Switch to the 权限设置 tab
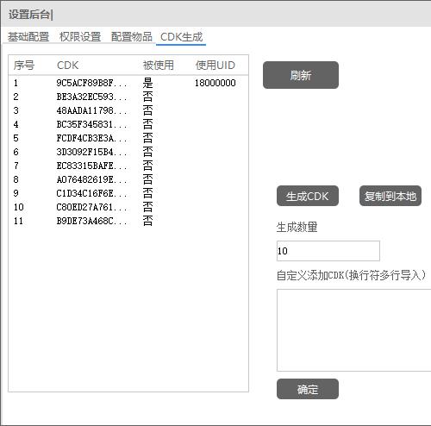The height and width of the screenshot is (426, 431). 80,37
